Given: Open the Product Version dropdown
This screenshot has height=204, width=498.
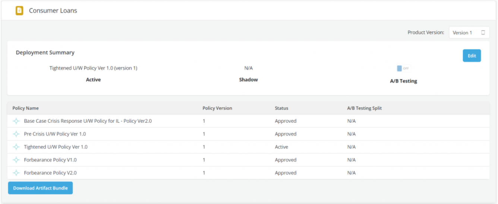Looking at the screenshot, I should (x=469, y=33).
